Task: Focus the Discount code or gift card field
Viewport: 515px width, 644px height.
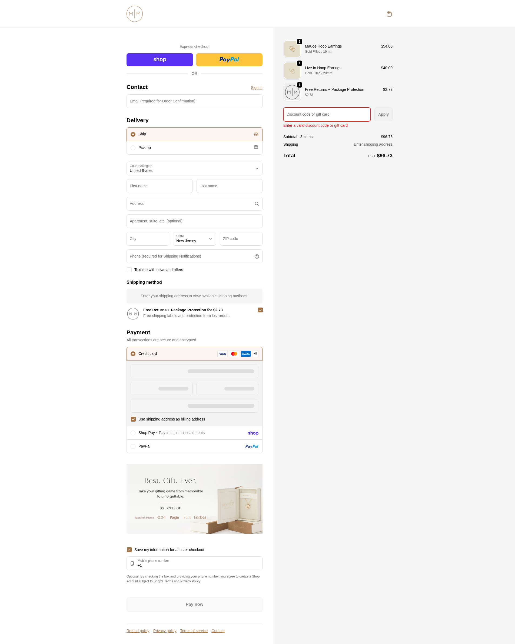Action: (327, 114)
